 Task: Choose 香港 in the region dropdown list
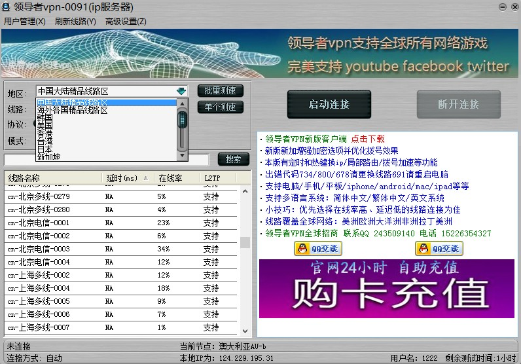tap(46, 134)
